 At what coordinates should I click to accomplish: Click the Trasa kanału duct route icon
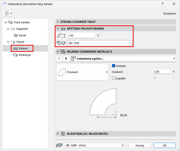click(10, 22)
